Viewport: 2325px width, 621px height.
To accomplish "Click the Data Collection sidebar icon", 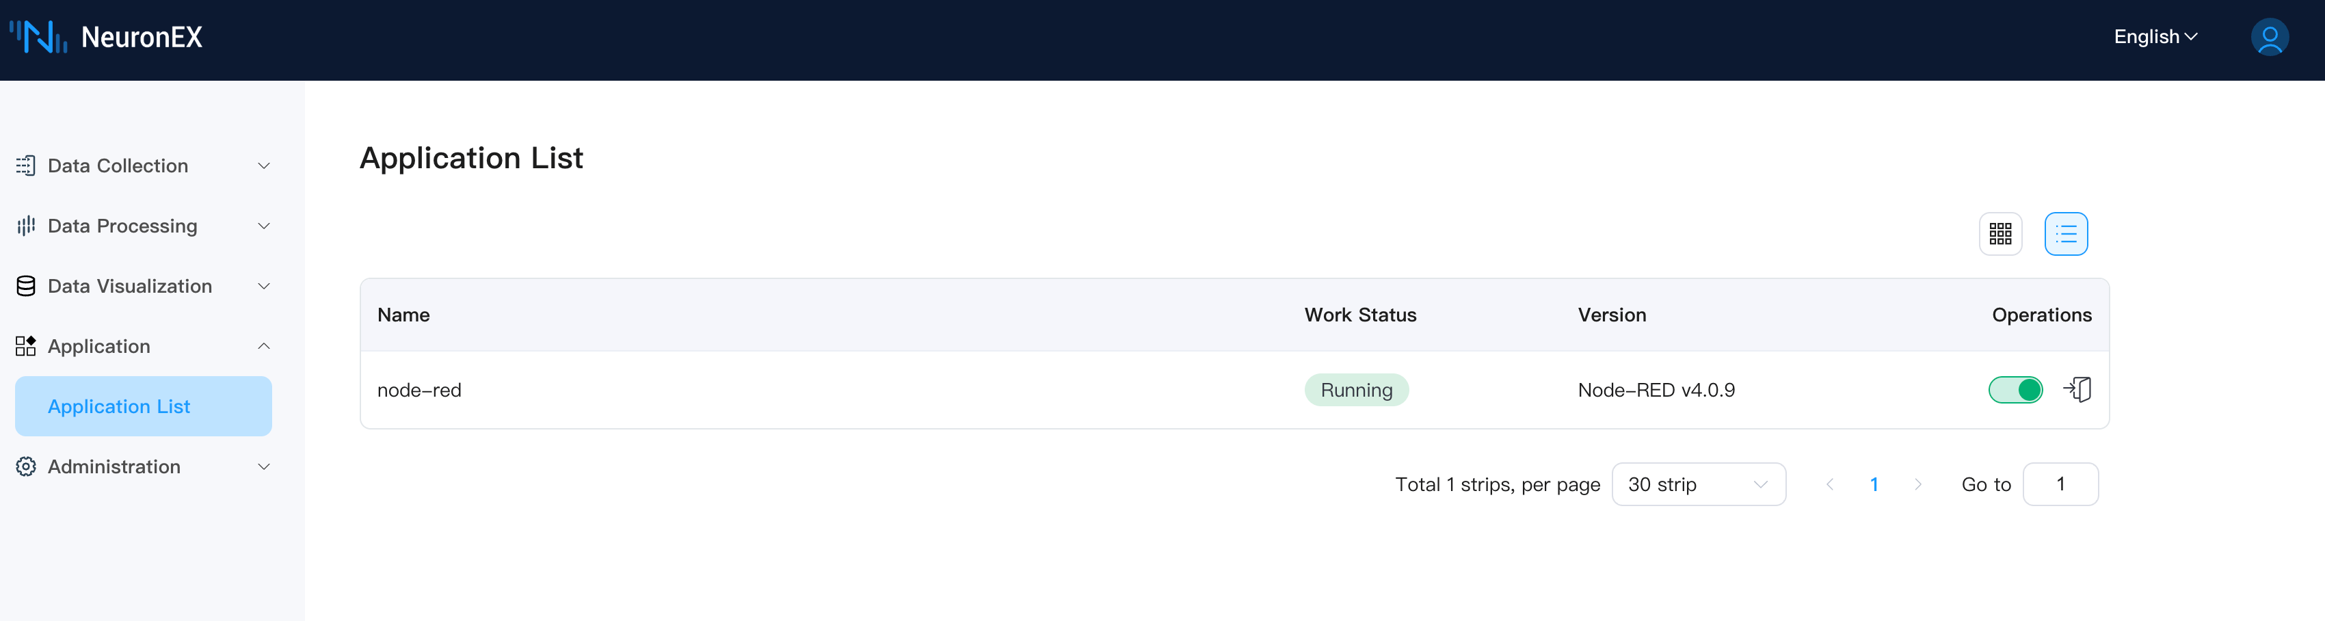I will 25,166.
